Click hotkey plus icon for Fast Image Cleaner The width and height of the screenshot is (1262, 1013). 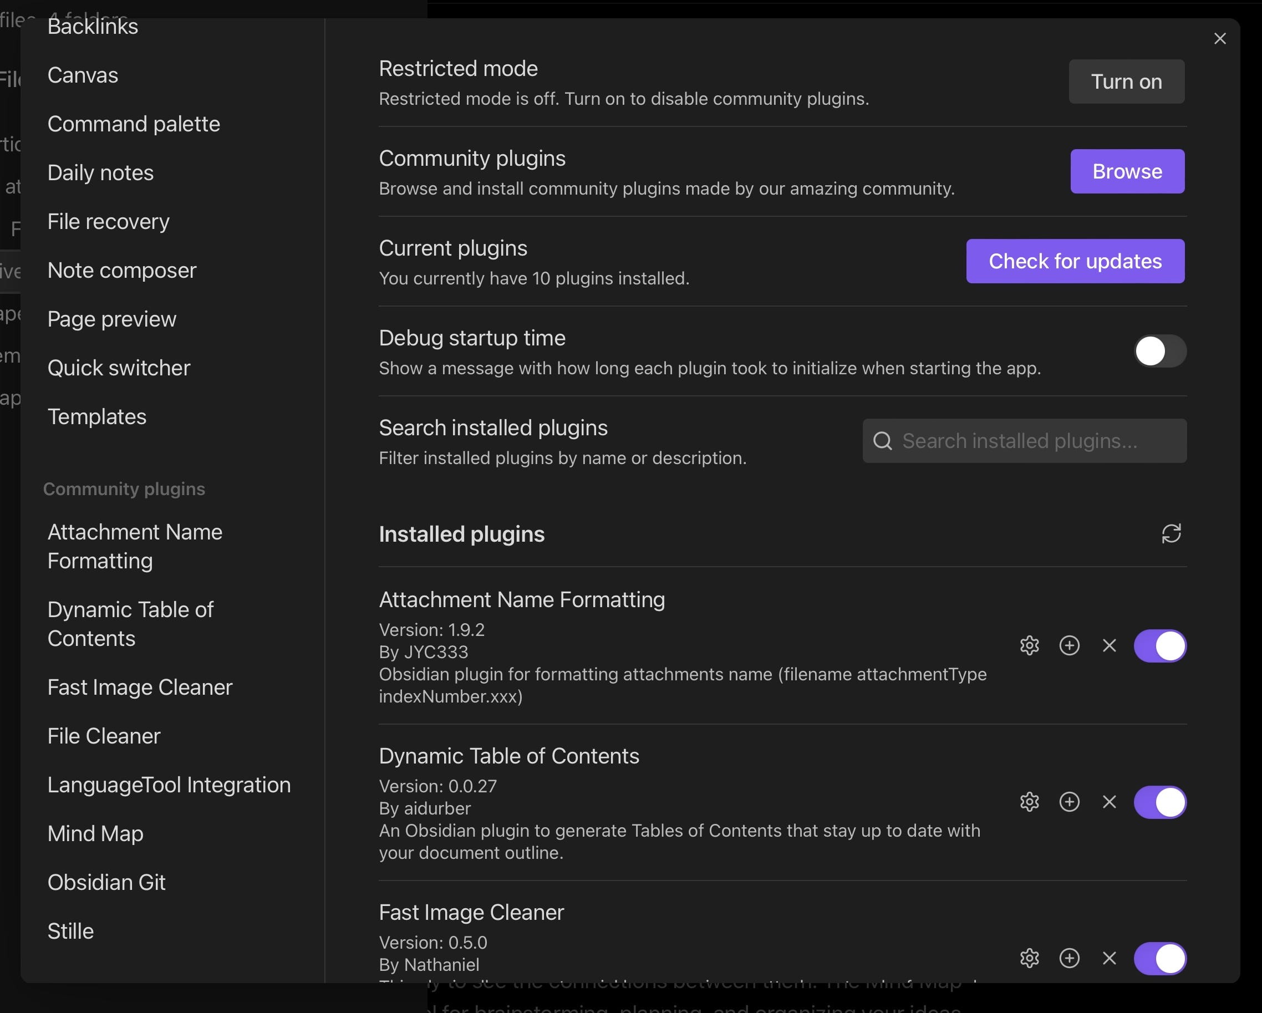(1069, 958)
